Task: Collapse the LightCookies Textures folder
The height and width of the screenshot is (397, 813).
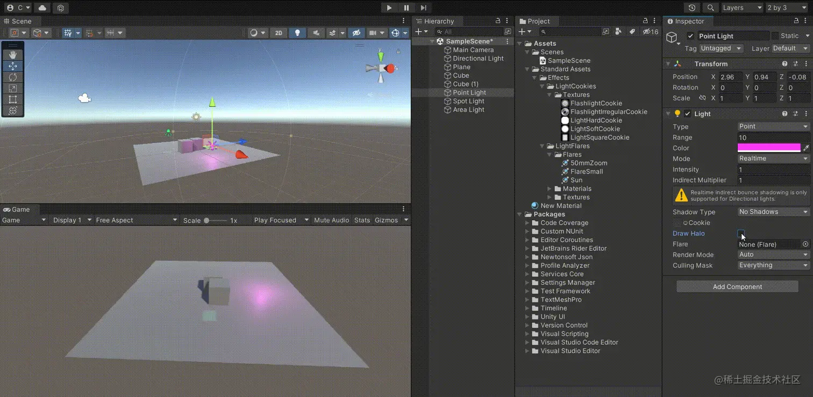Action: pyautogui.click(x=548, y=95)
